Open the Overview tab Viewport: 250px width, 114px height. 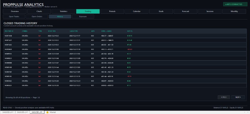[15, 11]
